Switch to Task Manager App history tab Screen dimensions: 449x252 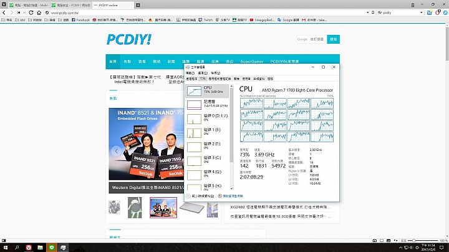click(220, 79)
